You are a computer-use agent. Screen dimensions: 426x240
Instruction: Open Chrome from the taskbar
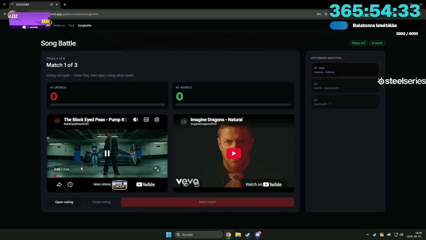click(x=228, y=235)
